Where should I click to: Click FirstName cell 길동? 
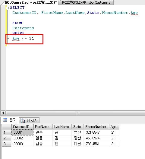[43, 132]
